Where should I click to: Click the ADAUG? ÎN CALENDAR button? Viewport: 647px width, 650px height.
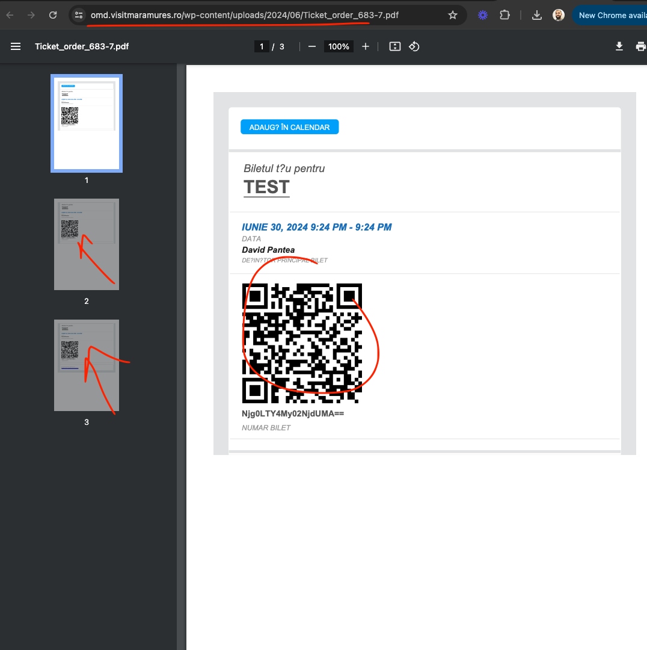pyautogui.click(x=290, y=127)
